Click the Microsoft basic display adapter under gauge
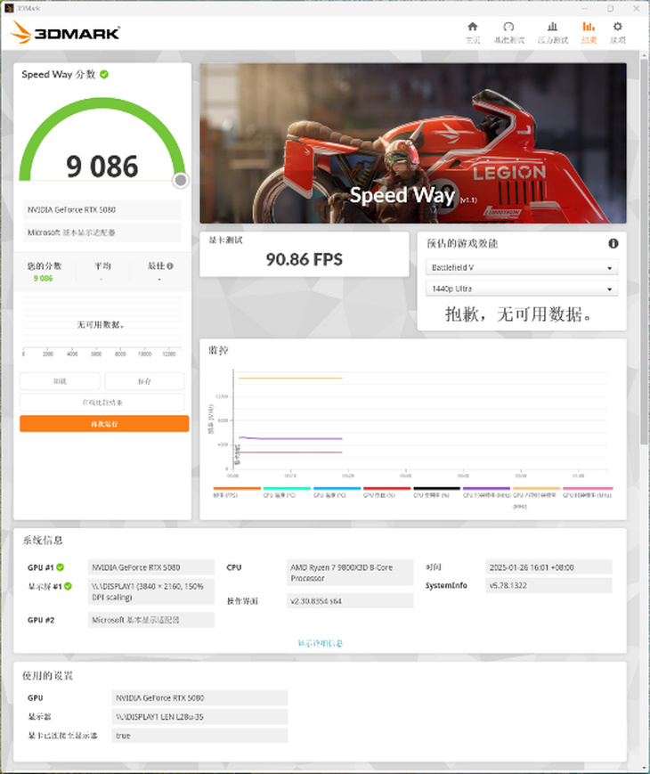The width and height of the screenshot is (650, 774). (102, 232)
